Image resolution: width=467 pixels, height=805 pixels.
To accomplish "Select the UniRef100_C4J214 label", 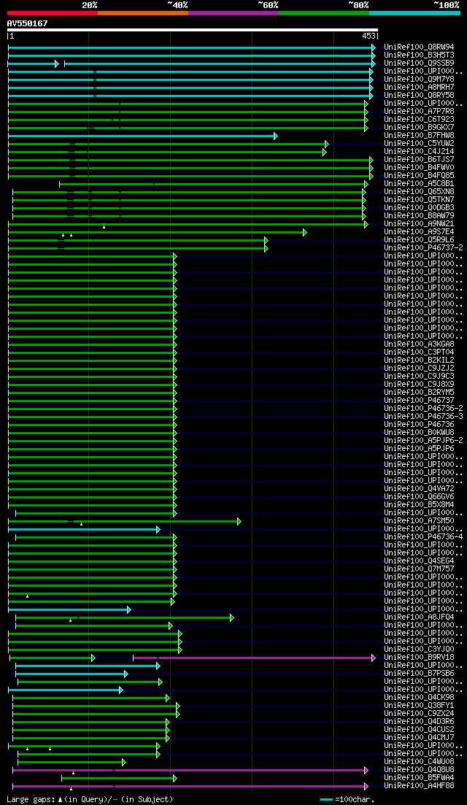I will (x=419, y=152).
